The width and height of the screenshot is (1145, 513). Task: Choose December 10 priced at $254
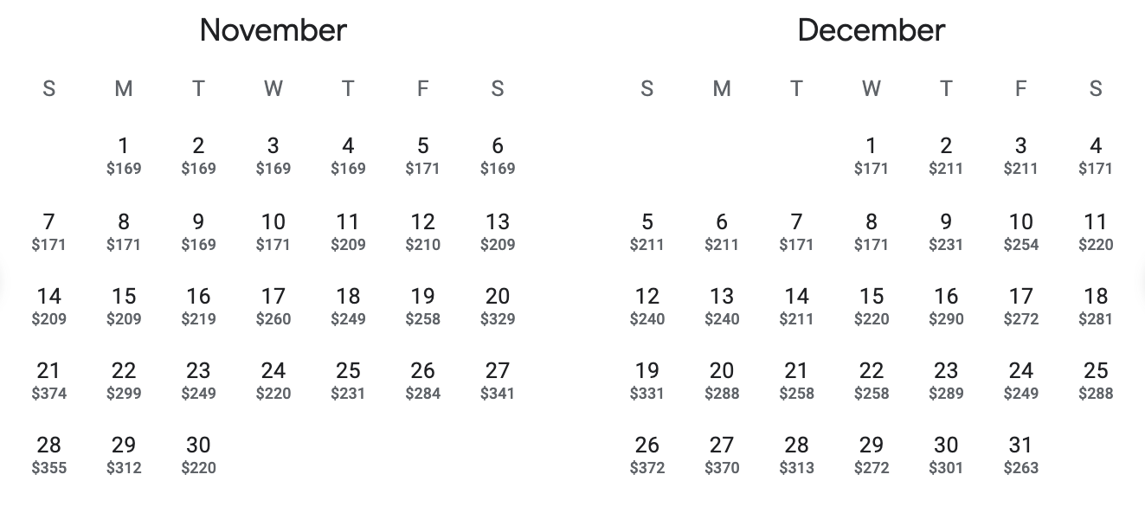(x=1021, y=232)
